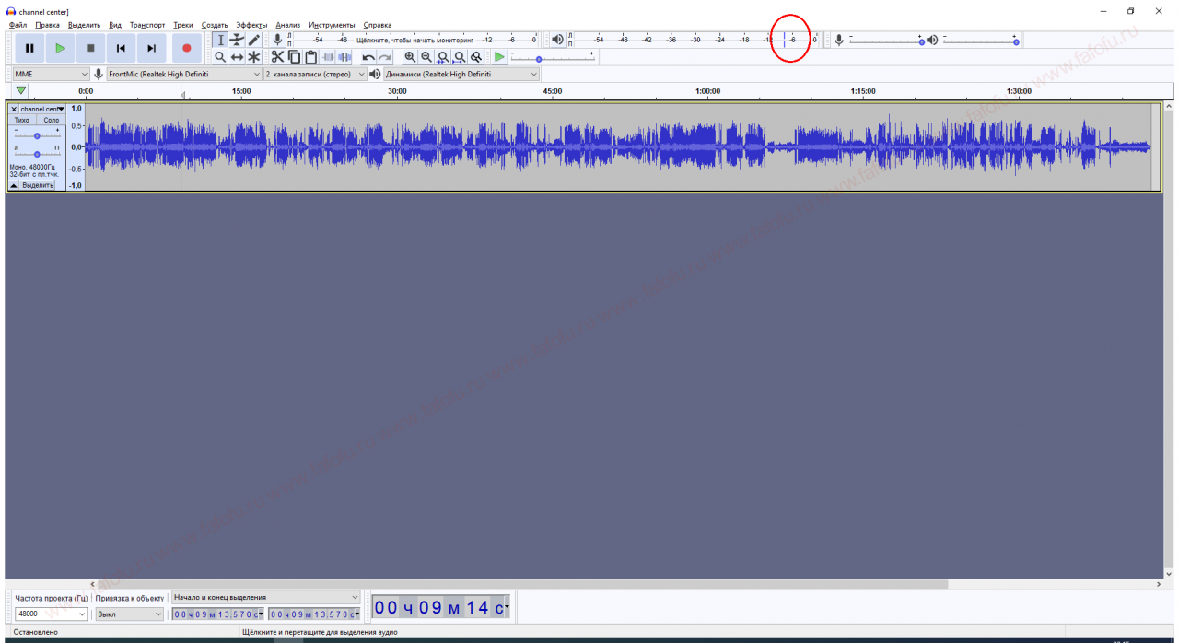Undo the last action
The width and height of the screenshot is (1179, 643).
point(368,57)
